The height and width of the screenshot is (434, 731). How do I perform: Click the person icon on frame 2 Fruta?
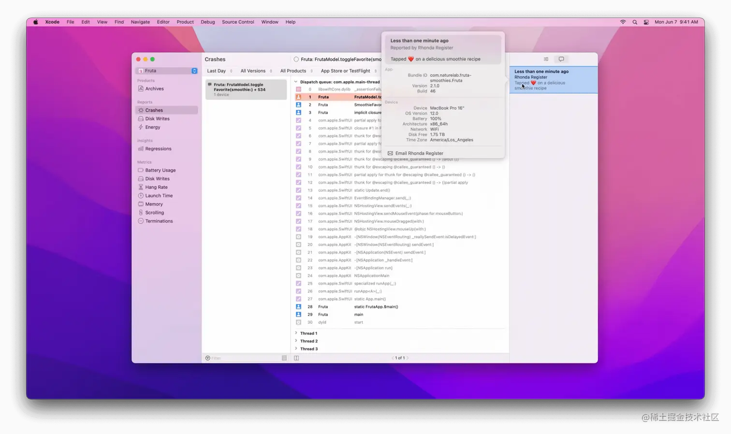tap(298, 105)
